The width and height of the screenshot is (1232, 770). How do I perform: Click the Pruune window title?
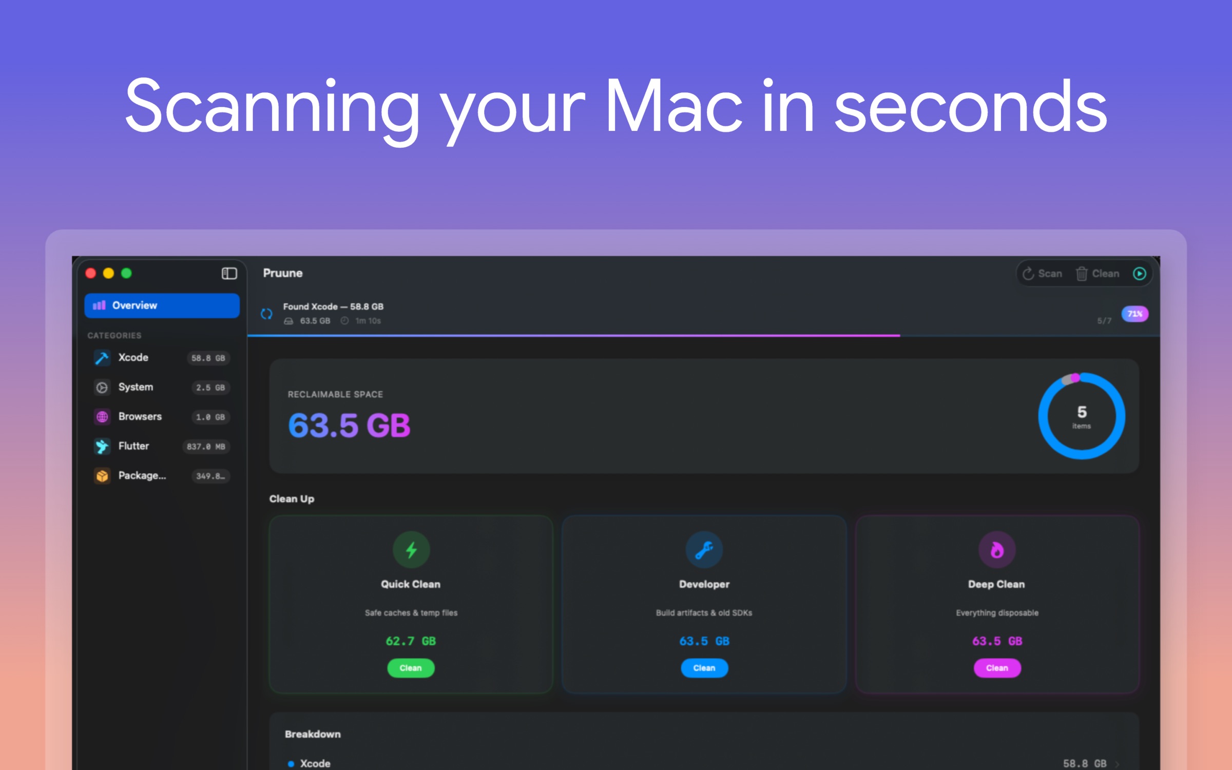click(283, 273)
